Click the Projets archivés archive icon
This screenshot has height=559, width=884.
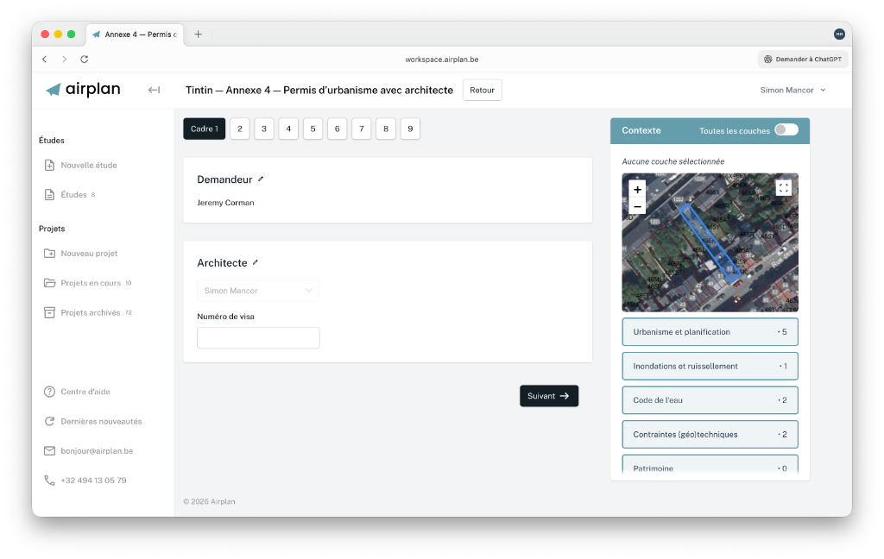coord(49,312)
